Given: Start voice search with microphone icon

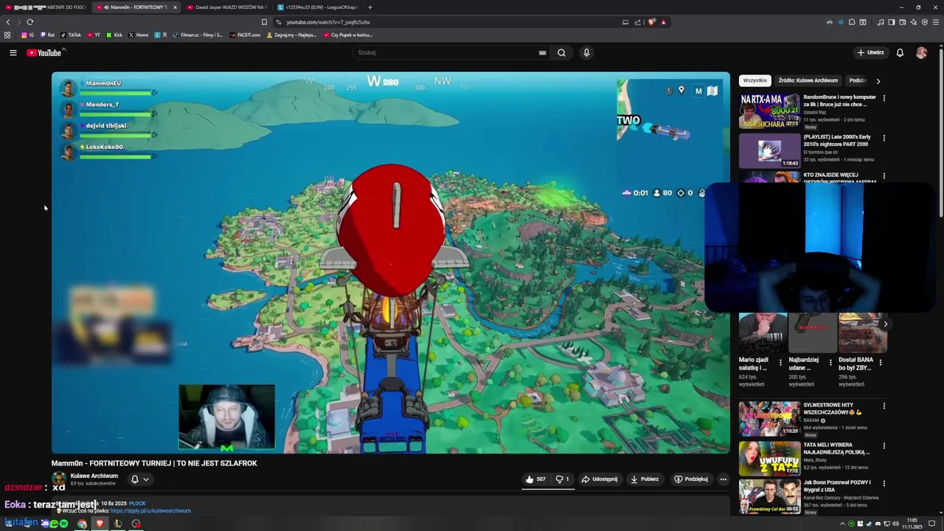Looking at the screenshot, I should click(x=586, y=52).
